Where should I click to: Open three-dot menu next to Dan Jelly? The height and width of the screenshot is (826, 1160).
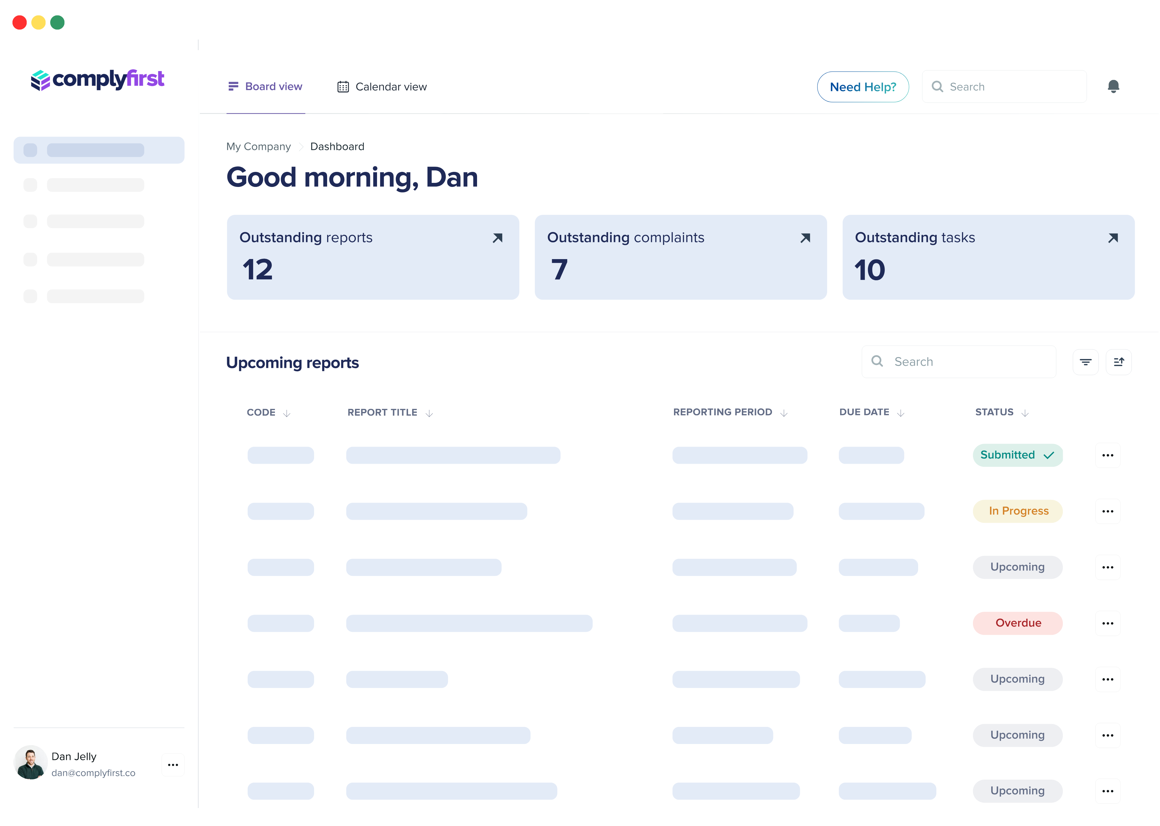click(x=173, y=765)
